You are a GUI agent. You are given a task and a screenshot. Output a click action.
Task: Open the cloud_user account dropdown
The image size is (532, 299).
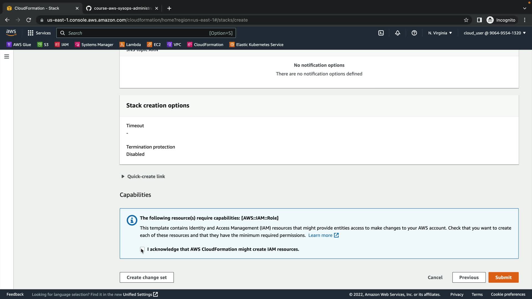tap(495, 33)
